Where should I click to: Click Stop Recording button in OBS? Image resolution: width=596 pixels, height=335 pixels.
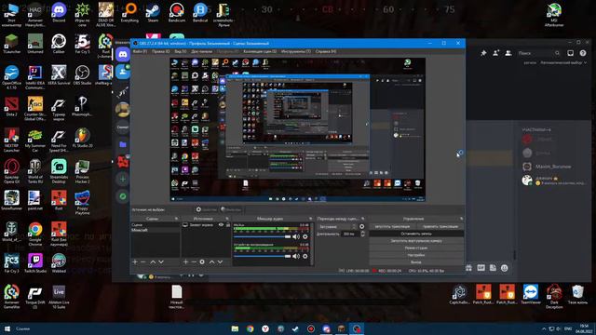click(416, 234)
